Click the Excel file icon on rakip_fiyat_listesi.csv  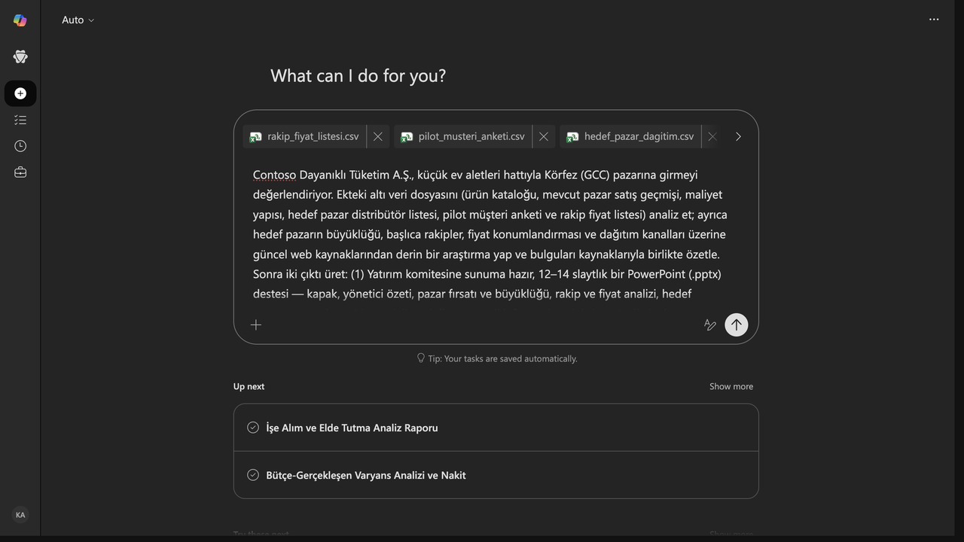pyautogui.click(x=256, y=136)
